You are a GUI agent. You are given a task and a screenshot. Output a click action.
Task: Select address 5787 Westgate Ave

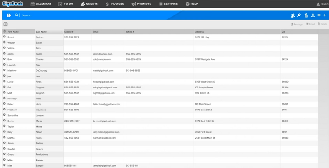(205, 59)
